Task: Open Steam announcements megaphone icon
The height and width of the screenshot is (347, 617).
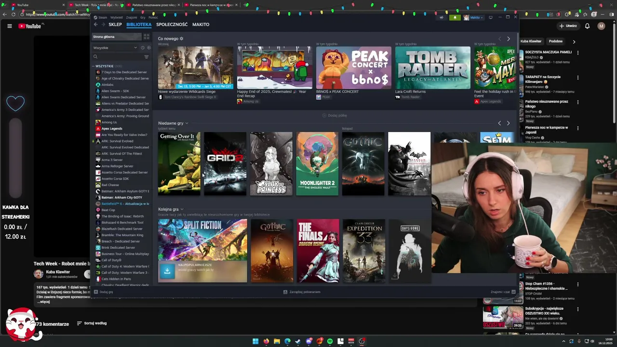Action: tap(442, 17)
